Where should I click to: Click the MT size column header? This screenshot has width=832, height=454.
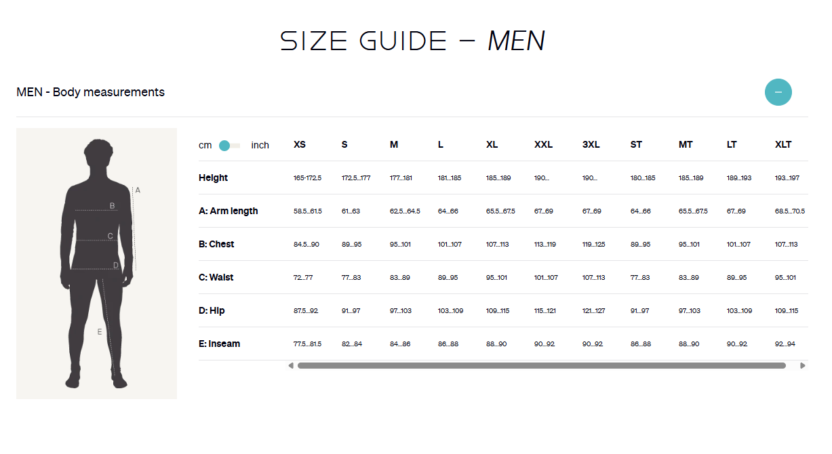tap(686, 145)
